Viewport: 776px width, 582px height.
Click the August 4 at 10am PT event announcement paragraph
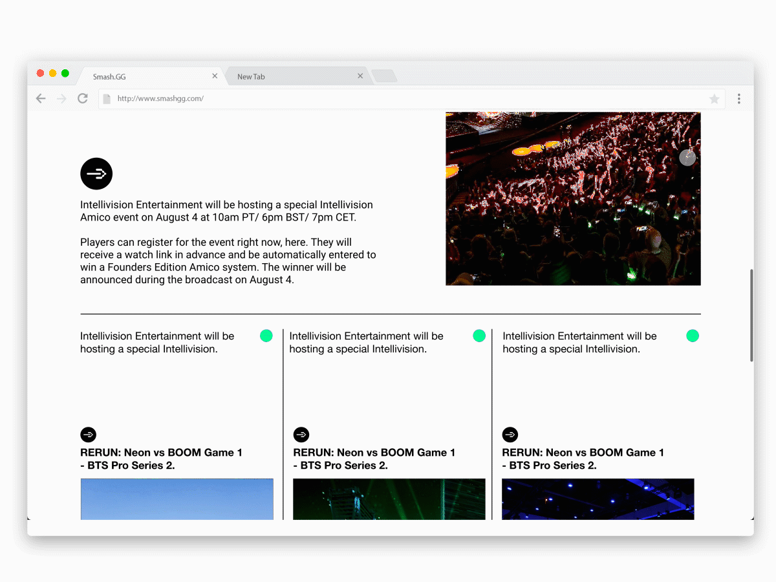point(226,211)
